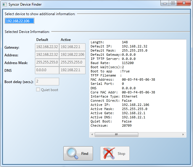Click the Default DNS field 0.0.0.0
The height and width of the screenshot is (167, 193).
click(47, 70)
